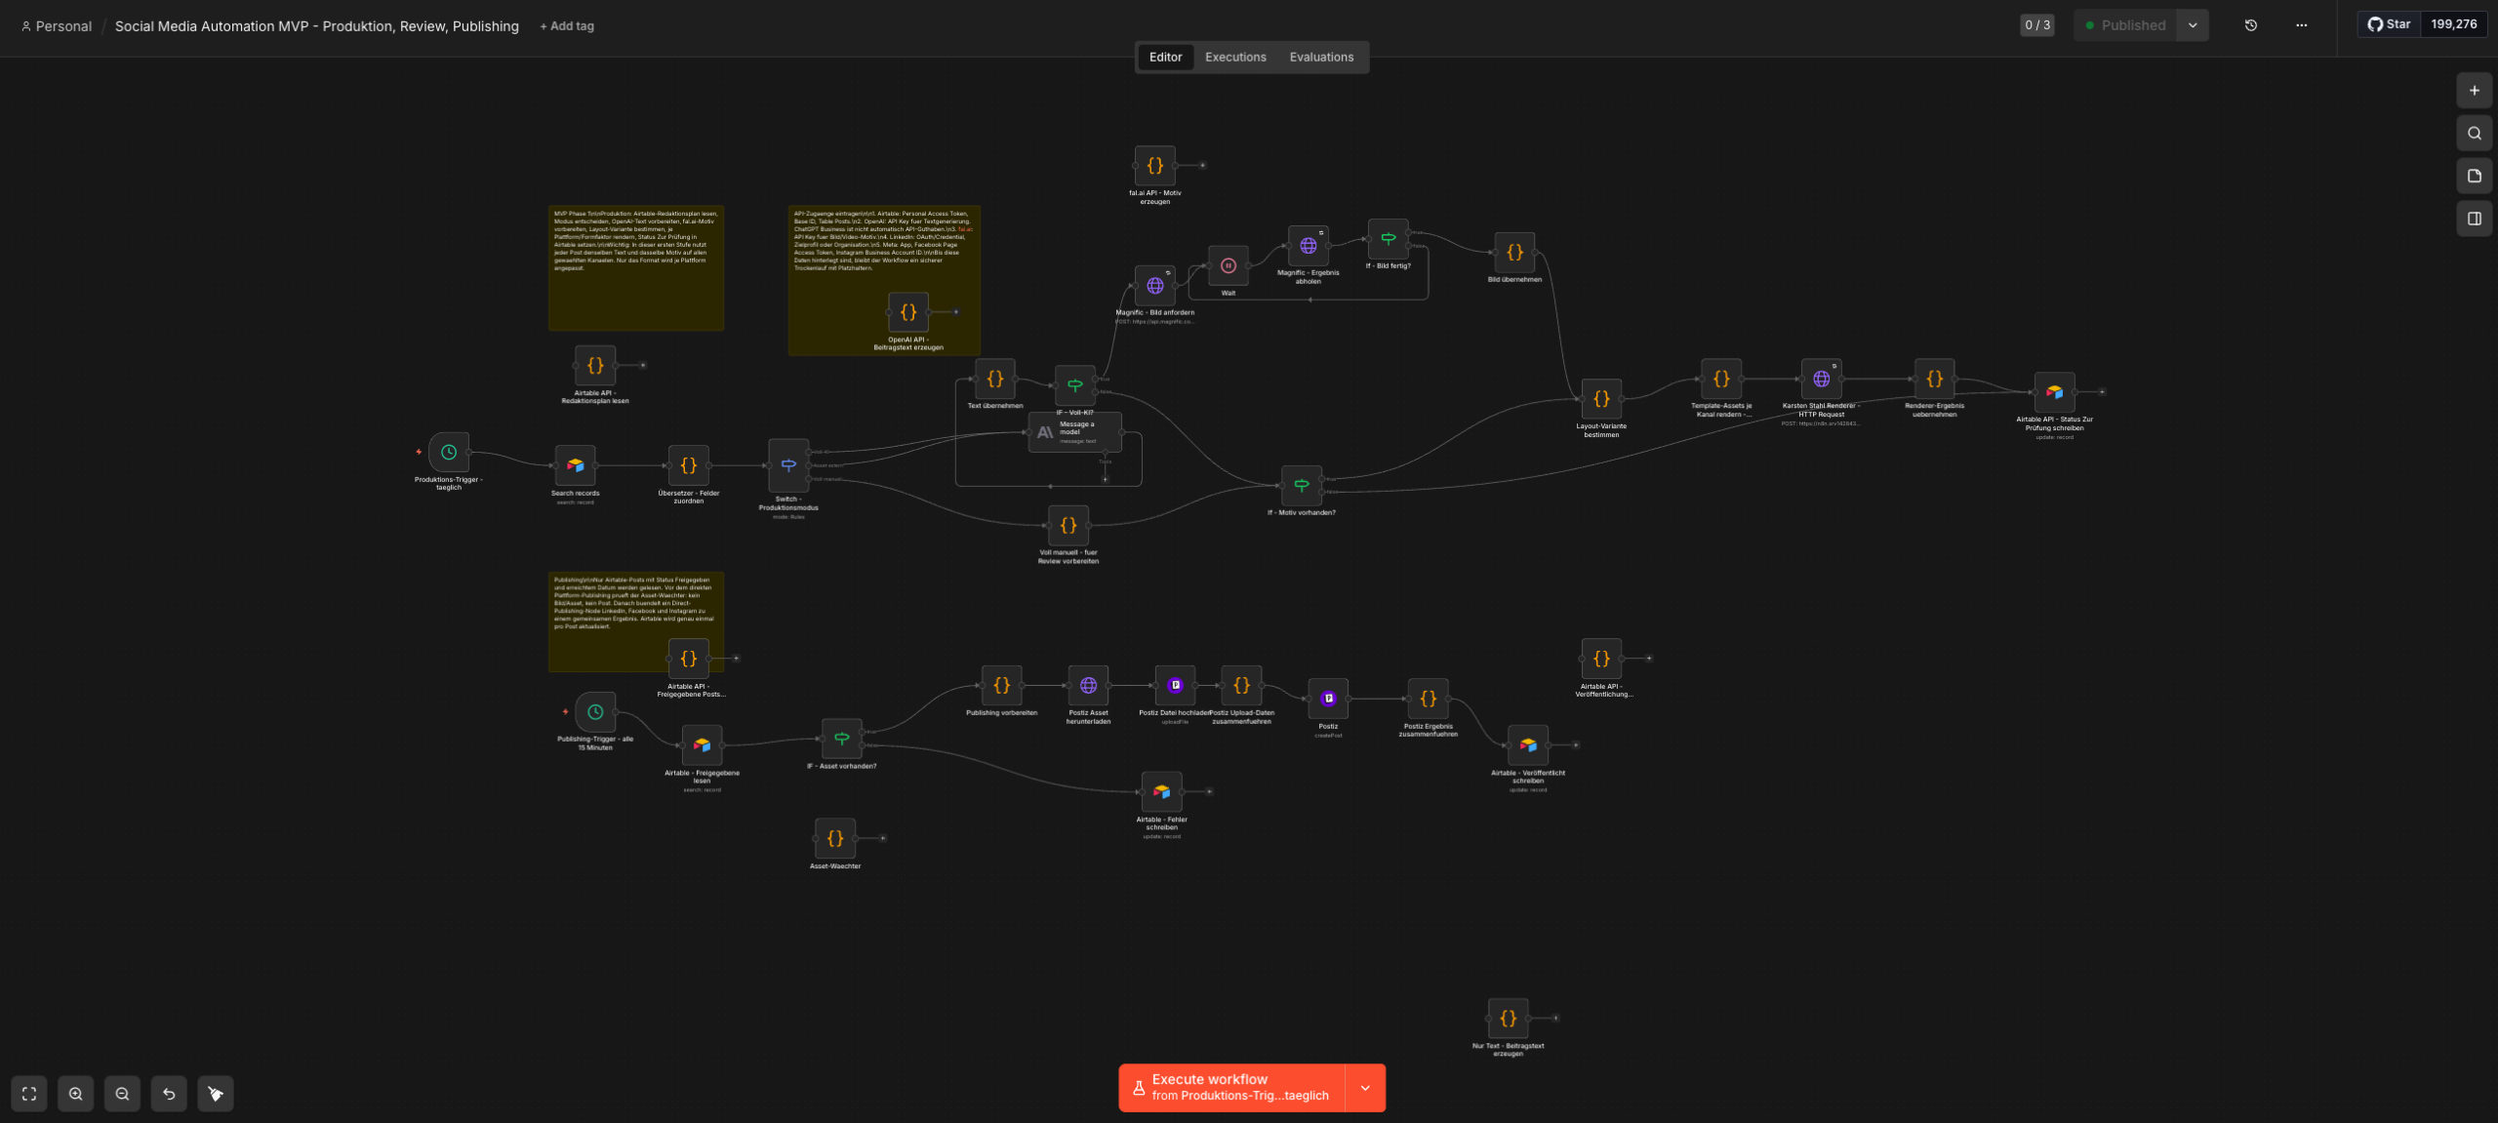Open the Karsten Stahl Renderer HTTP Request node
The image size is (2498, 1123).
tap(1822, 379)
